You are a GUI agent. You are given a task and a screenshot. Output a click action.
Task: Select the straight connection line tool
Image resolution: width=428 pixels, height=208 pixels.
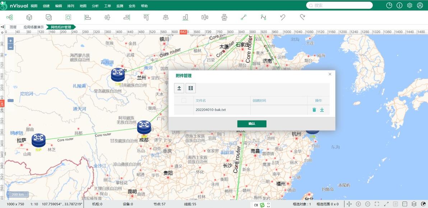pos(243,17)
